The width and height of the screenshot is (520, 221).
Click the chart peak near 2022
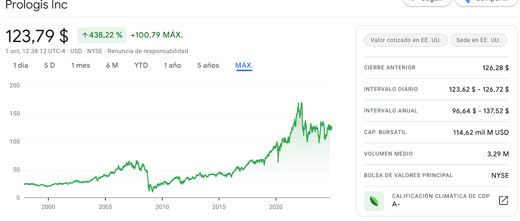point(301,103)
